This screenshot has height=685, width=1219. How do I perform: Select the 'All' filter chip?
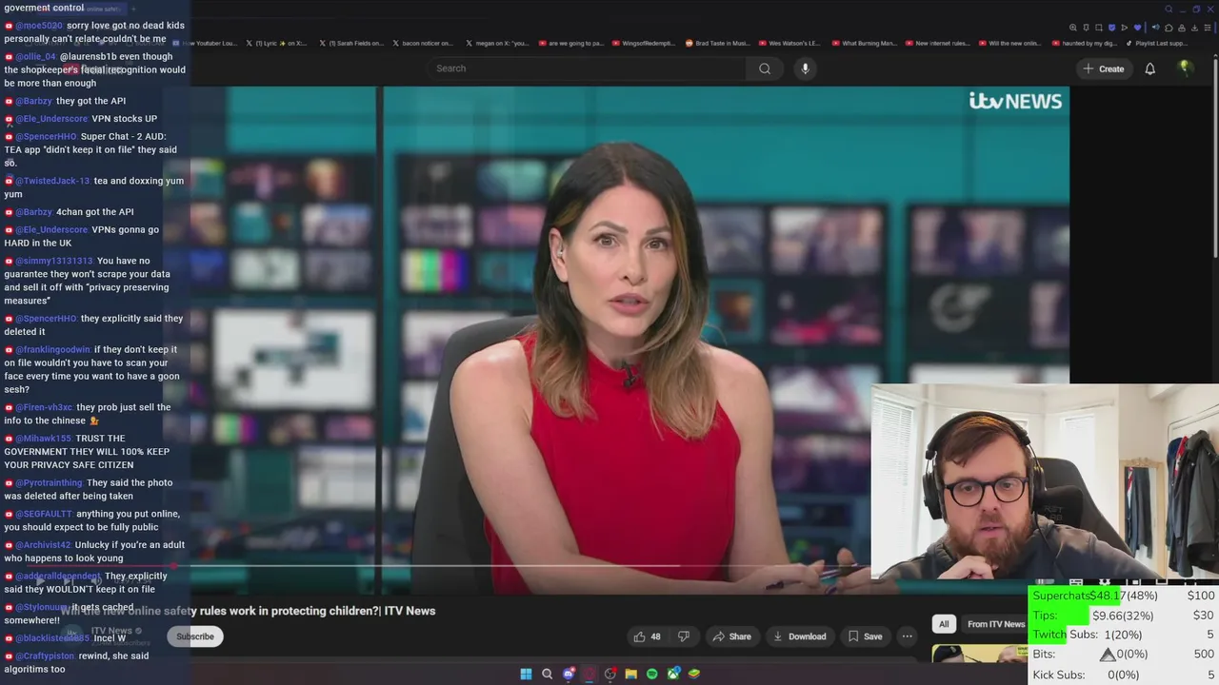(x=944, y=624)
